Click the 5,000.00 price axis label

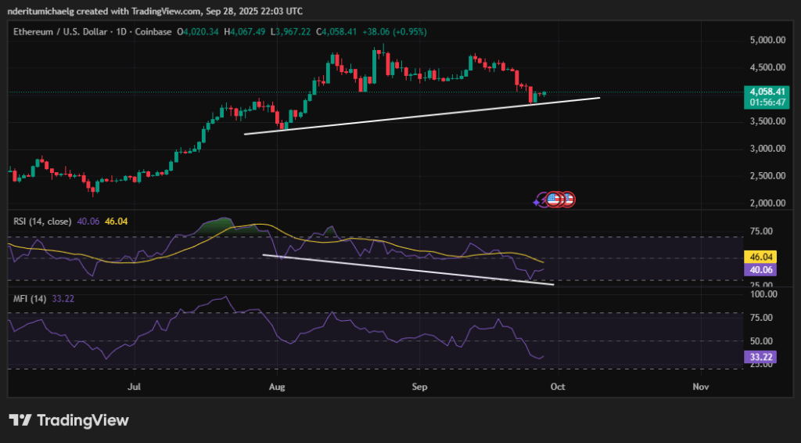pos(767,40)
